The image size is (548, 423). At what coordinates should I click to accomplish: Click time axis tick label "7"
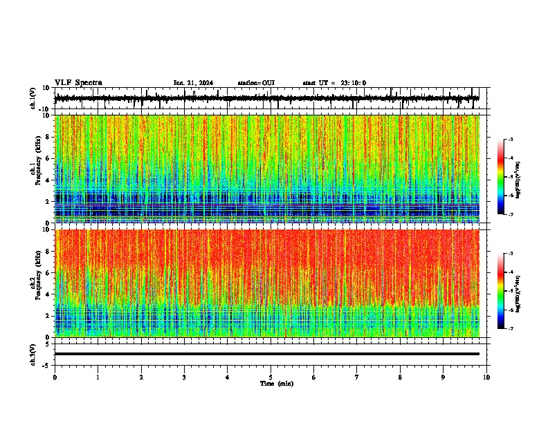pos(357,377)
